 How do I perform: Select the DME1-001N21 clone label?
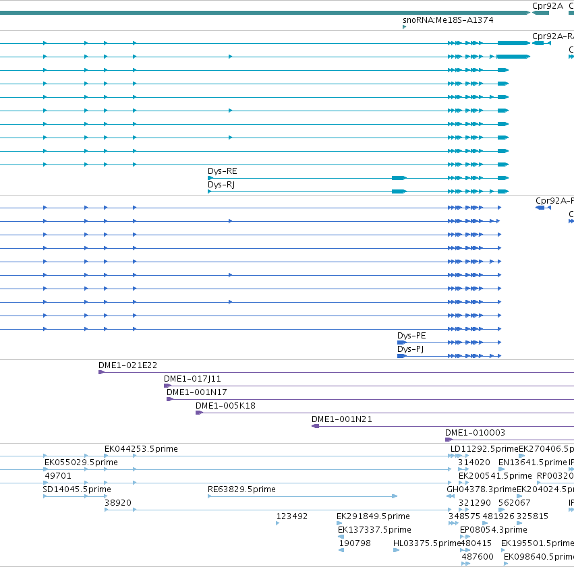click(342, 419)
